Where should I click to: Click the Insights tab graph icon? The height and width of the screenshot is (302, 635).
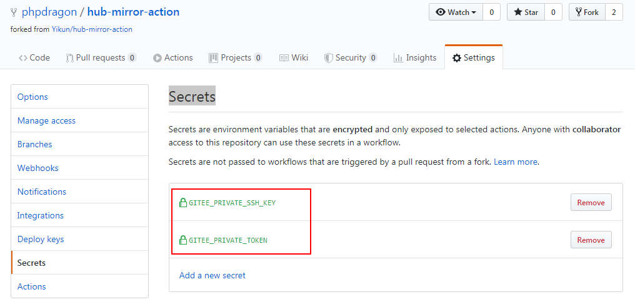[398, 58]
